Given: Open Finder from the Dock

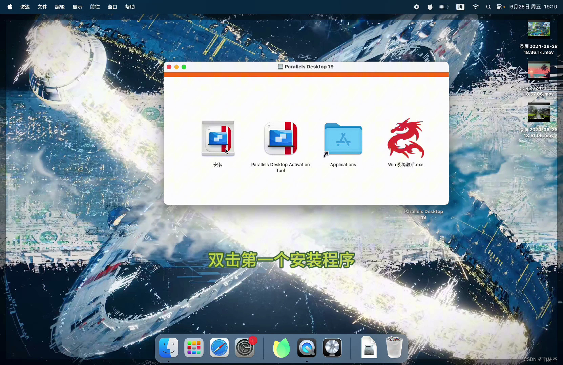Looking at the screenshot, I should point(169,347).
